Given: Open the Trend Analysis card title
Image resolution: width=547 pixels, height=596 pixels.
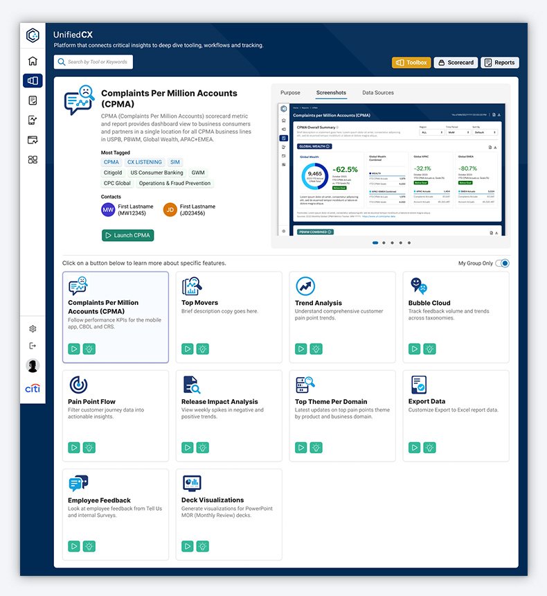Looking at the screenshot, I should pos(319,303).
